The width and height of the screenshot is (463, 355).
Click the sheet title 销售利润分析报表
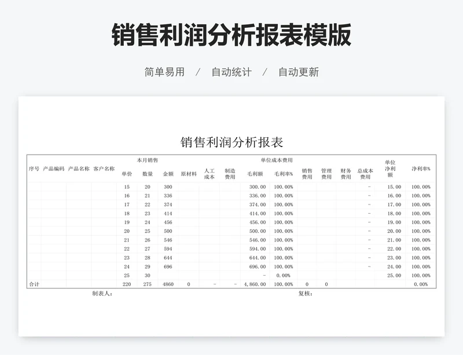232,142
